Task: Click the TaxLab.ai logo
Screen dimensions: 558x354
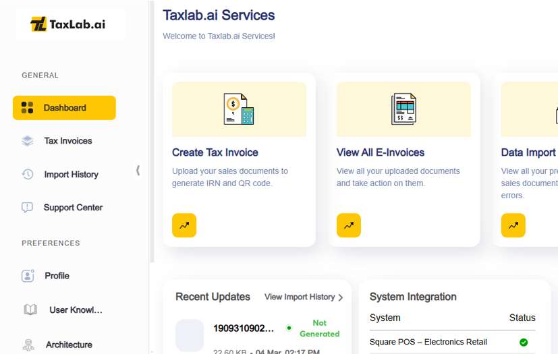Action: (68, 25)
